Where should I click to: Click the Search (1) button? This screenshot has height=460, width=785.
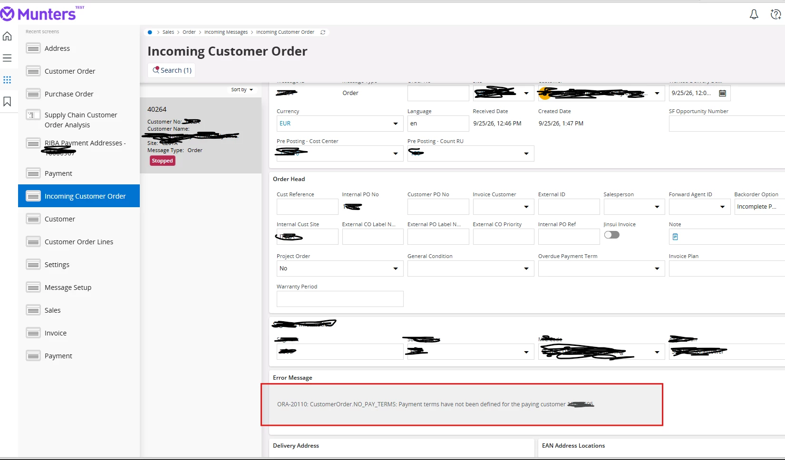click(x=172, y=70)
